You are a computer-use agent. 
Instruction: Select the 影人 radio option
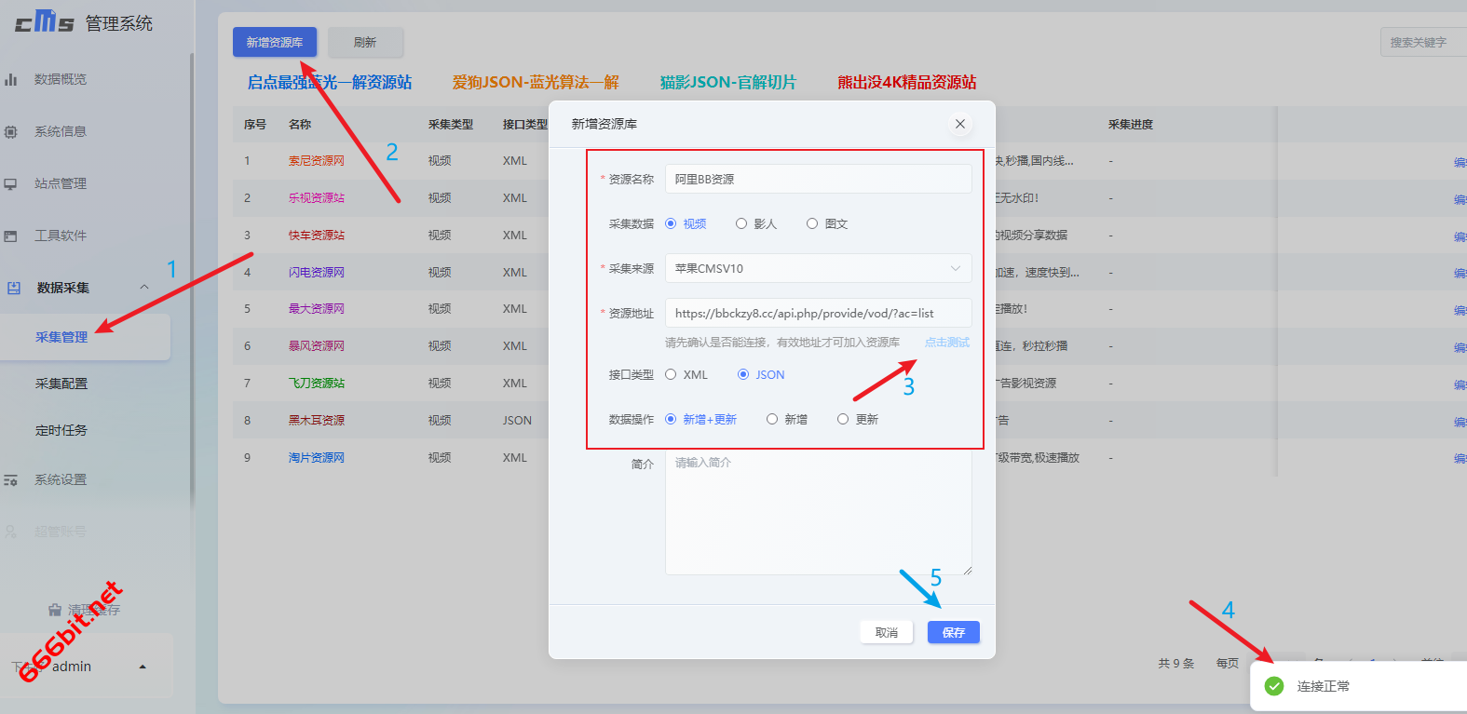(x=741, y=223)
